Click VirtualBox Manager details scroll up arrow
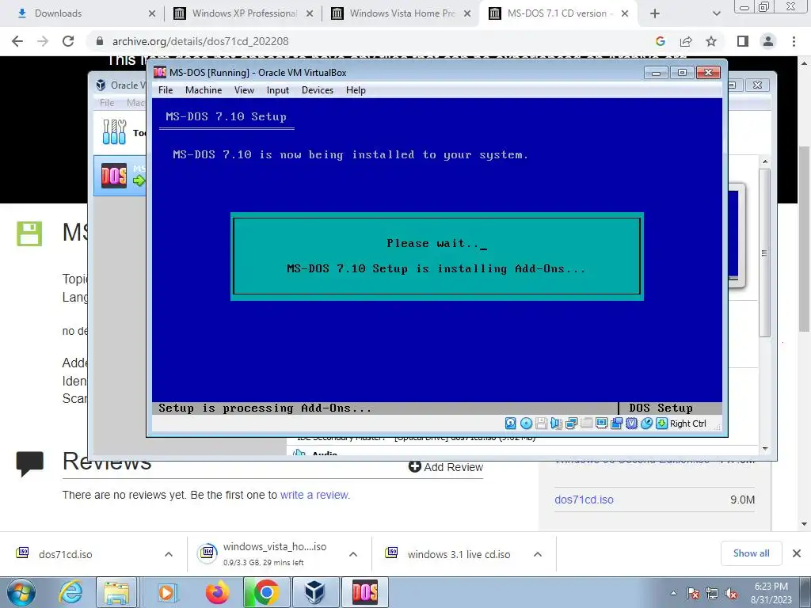Viewport: 811px width, 608px height. tap(765, 161)
